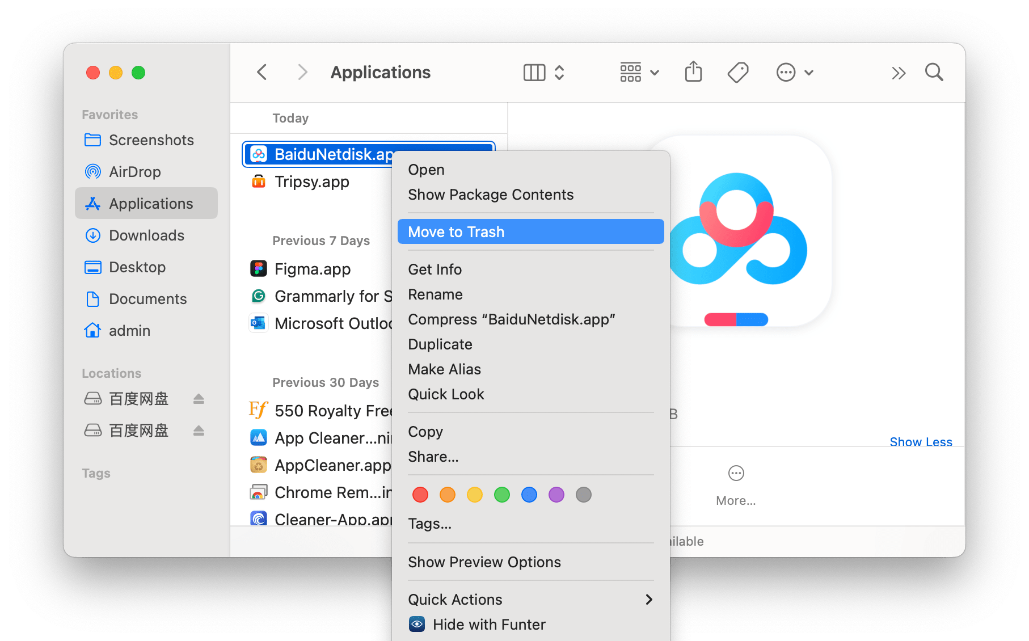Select Applications in the sidebar
Viewport: 1029px width, 641px height.
coord(146,204)
